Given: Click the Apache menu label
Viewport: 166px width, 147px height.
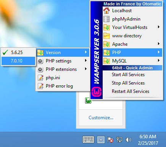Looking at the screenshot, I should [x=120, y=44].
